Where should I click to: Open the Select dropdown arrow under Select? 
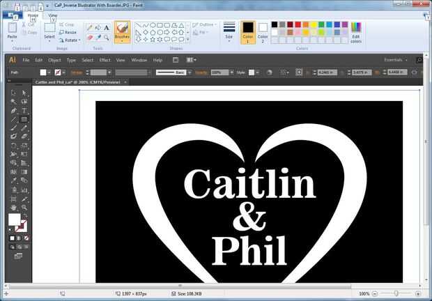[49, 41]
